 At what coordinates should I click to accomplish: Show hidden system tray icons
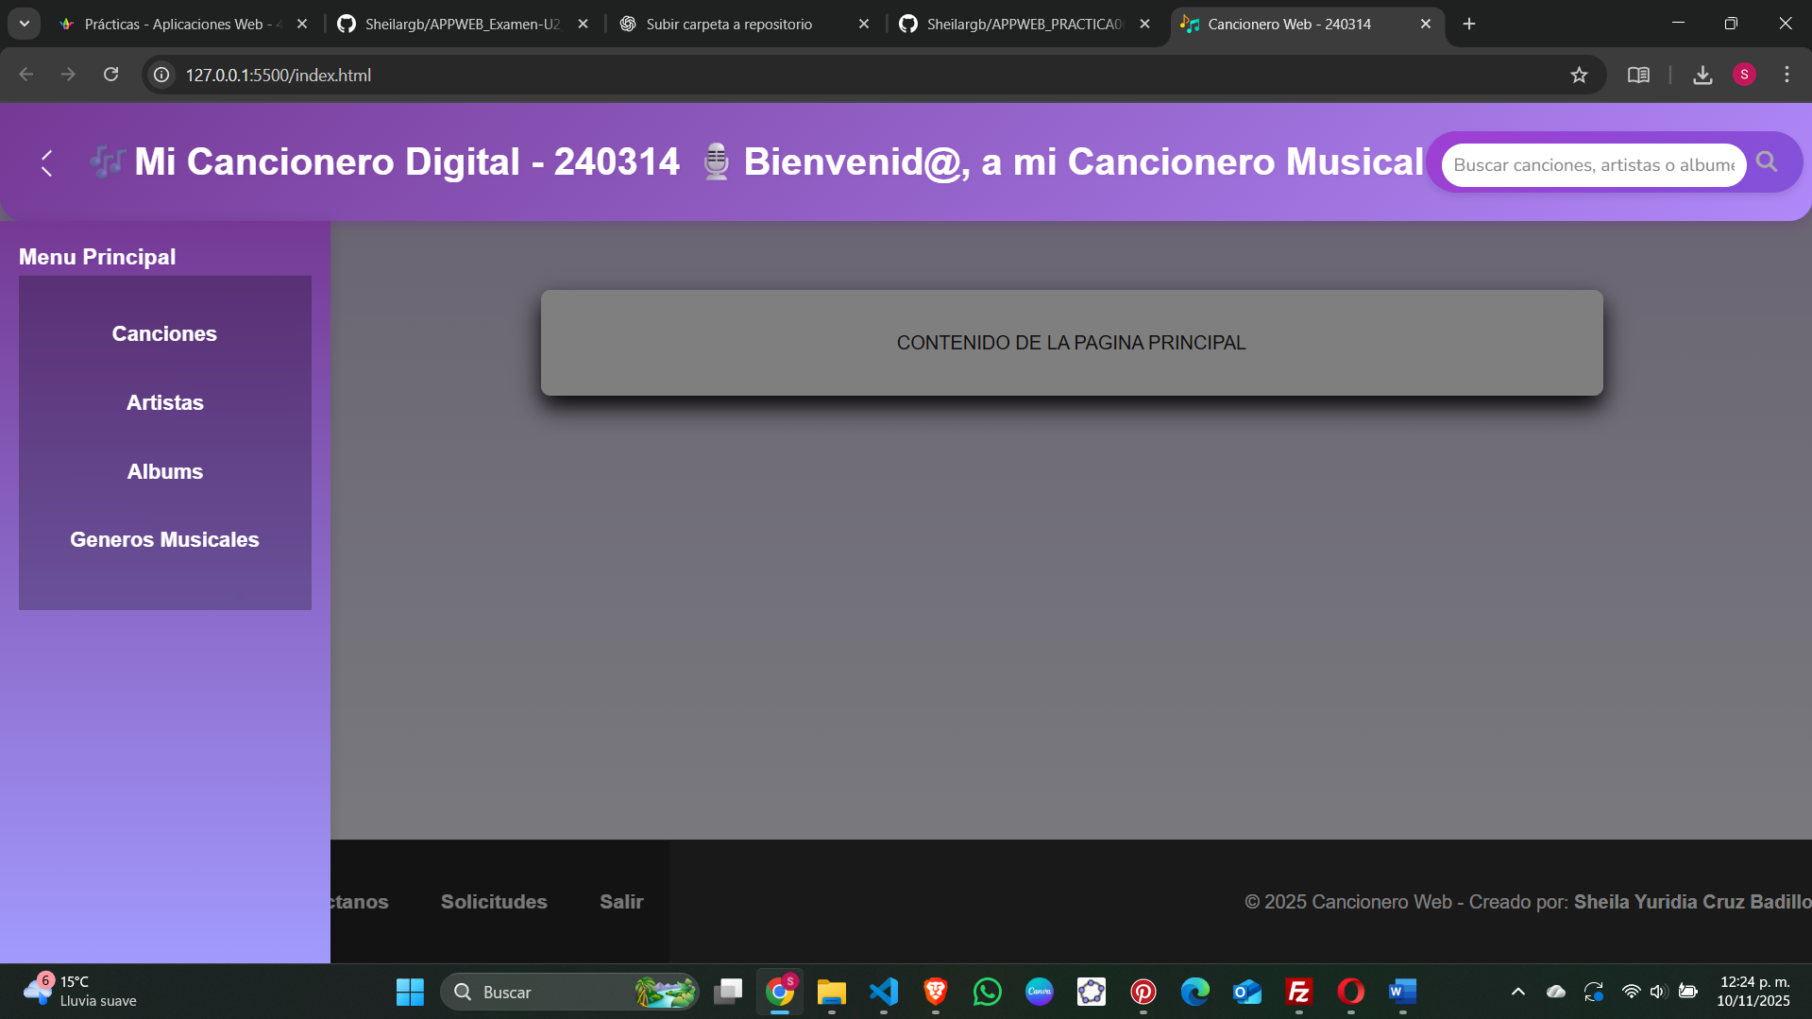click(1517, 992)
